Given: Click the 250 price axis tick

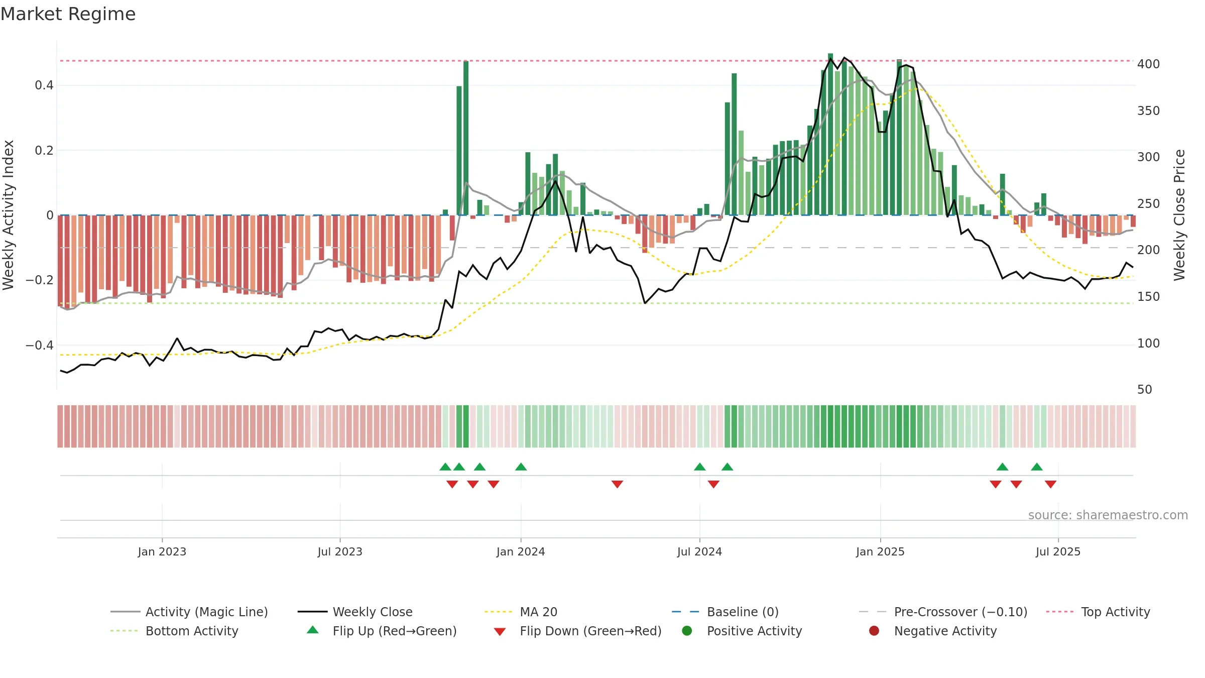Looking at the screenshot, I should (1149, 204).
